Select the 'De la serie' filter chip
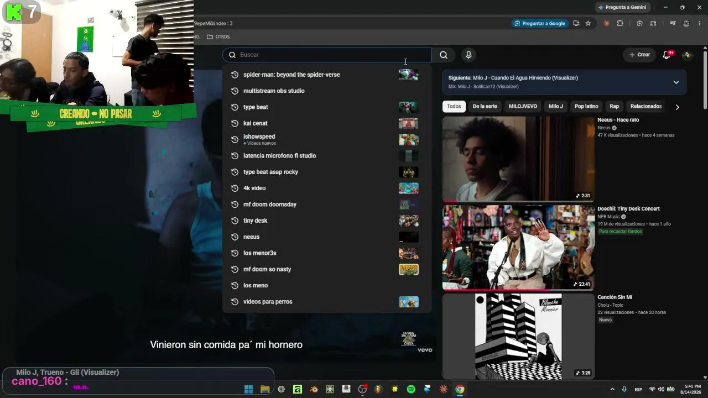This screenshot has width=708, height=398. point(485,106)
